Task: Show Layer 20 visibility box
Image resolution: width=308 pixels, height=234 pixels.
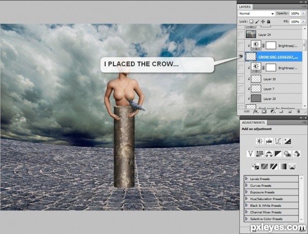Action: (x=241, y=99)
